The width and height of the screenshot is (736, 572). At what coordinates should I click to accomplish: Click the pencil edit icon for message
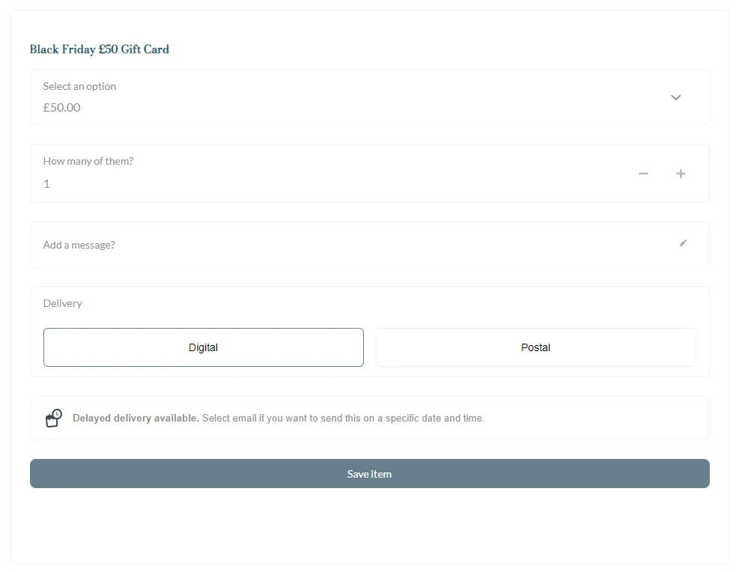click(x=683, y=243)
